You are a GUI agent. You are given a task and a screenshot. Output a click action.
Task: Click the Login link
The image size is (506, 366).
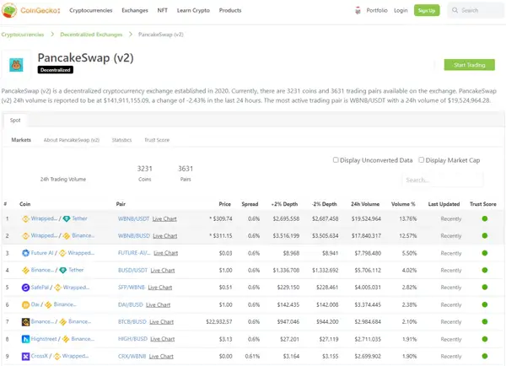[x=401, y=10]
